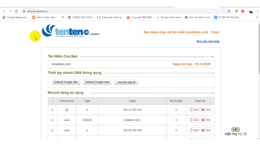
Task: Delete the www CNAME record with Xóa
Action: point(206,120)
